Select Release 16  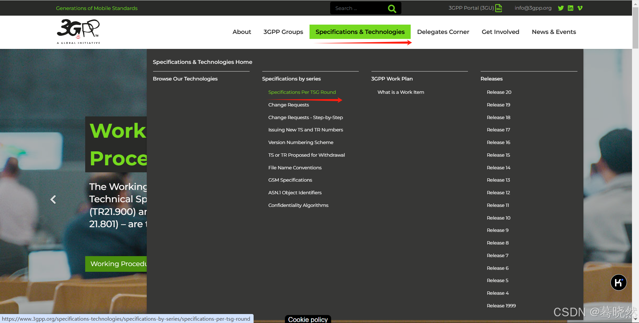tap(498, 142)
